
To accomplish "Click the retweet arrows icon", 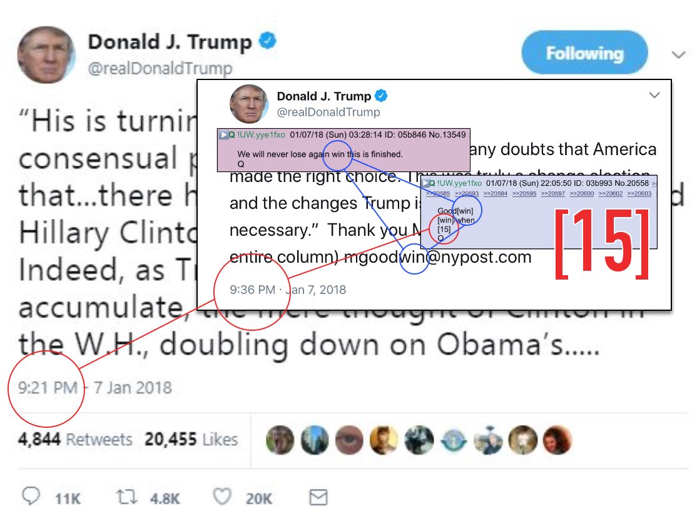I will click(126, 497).
